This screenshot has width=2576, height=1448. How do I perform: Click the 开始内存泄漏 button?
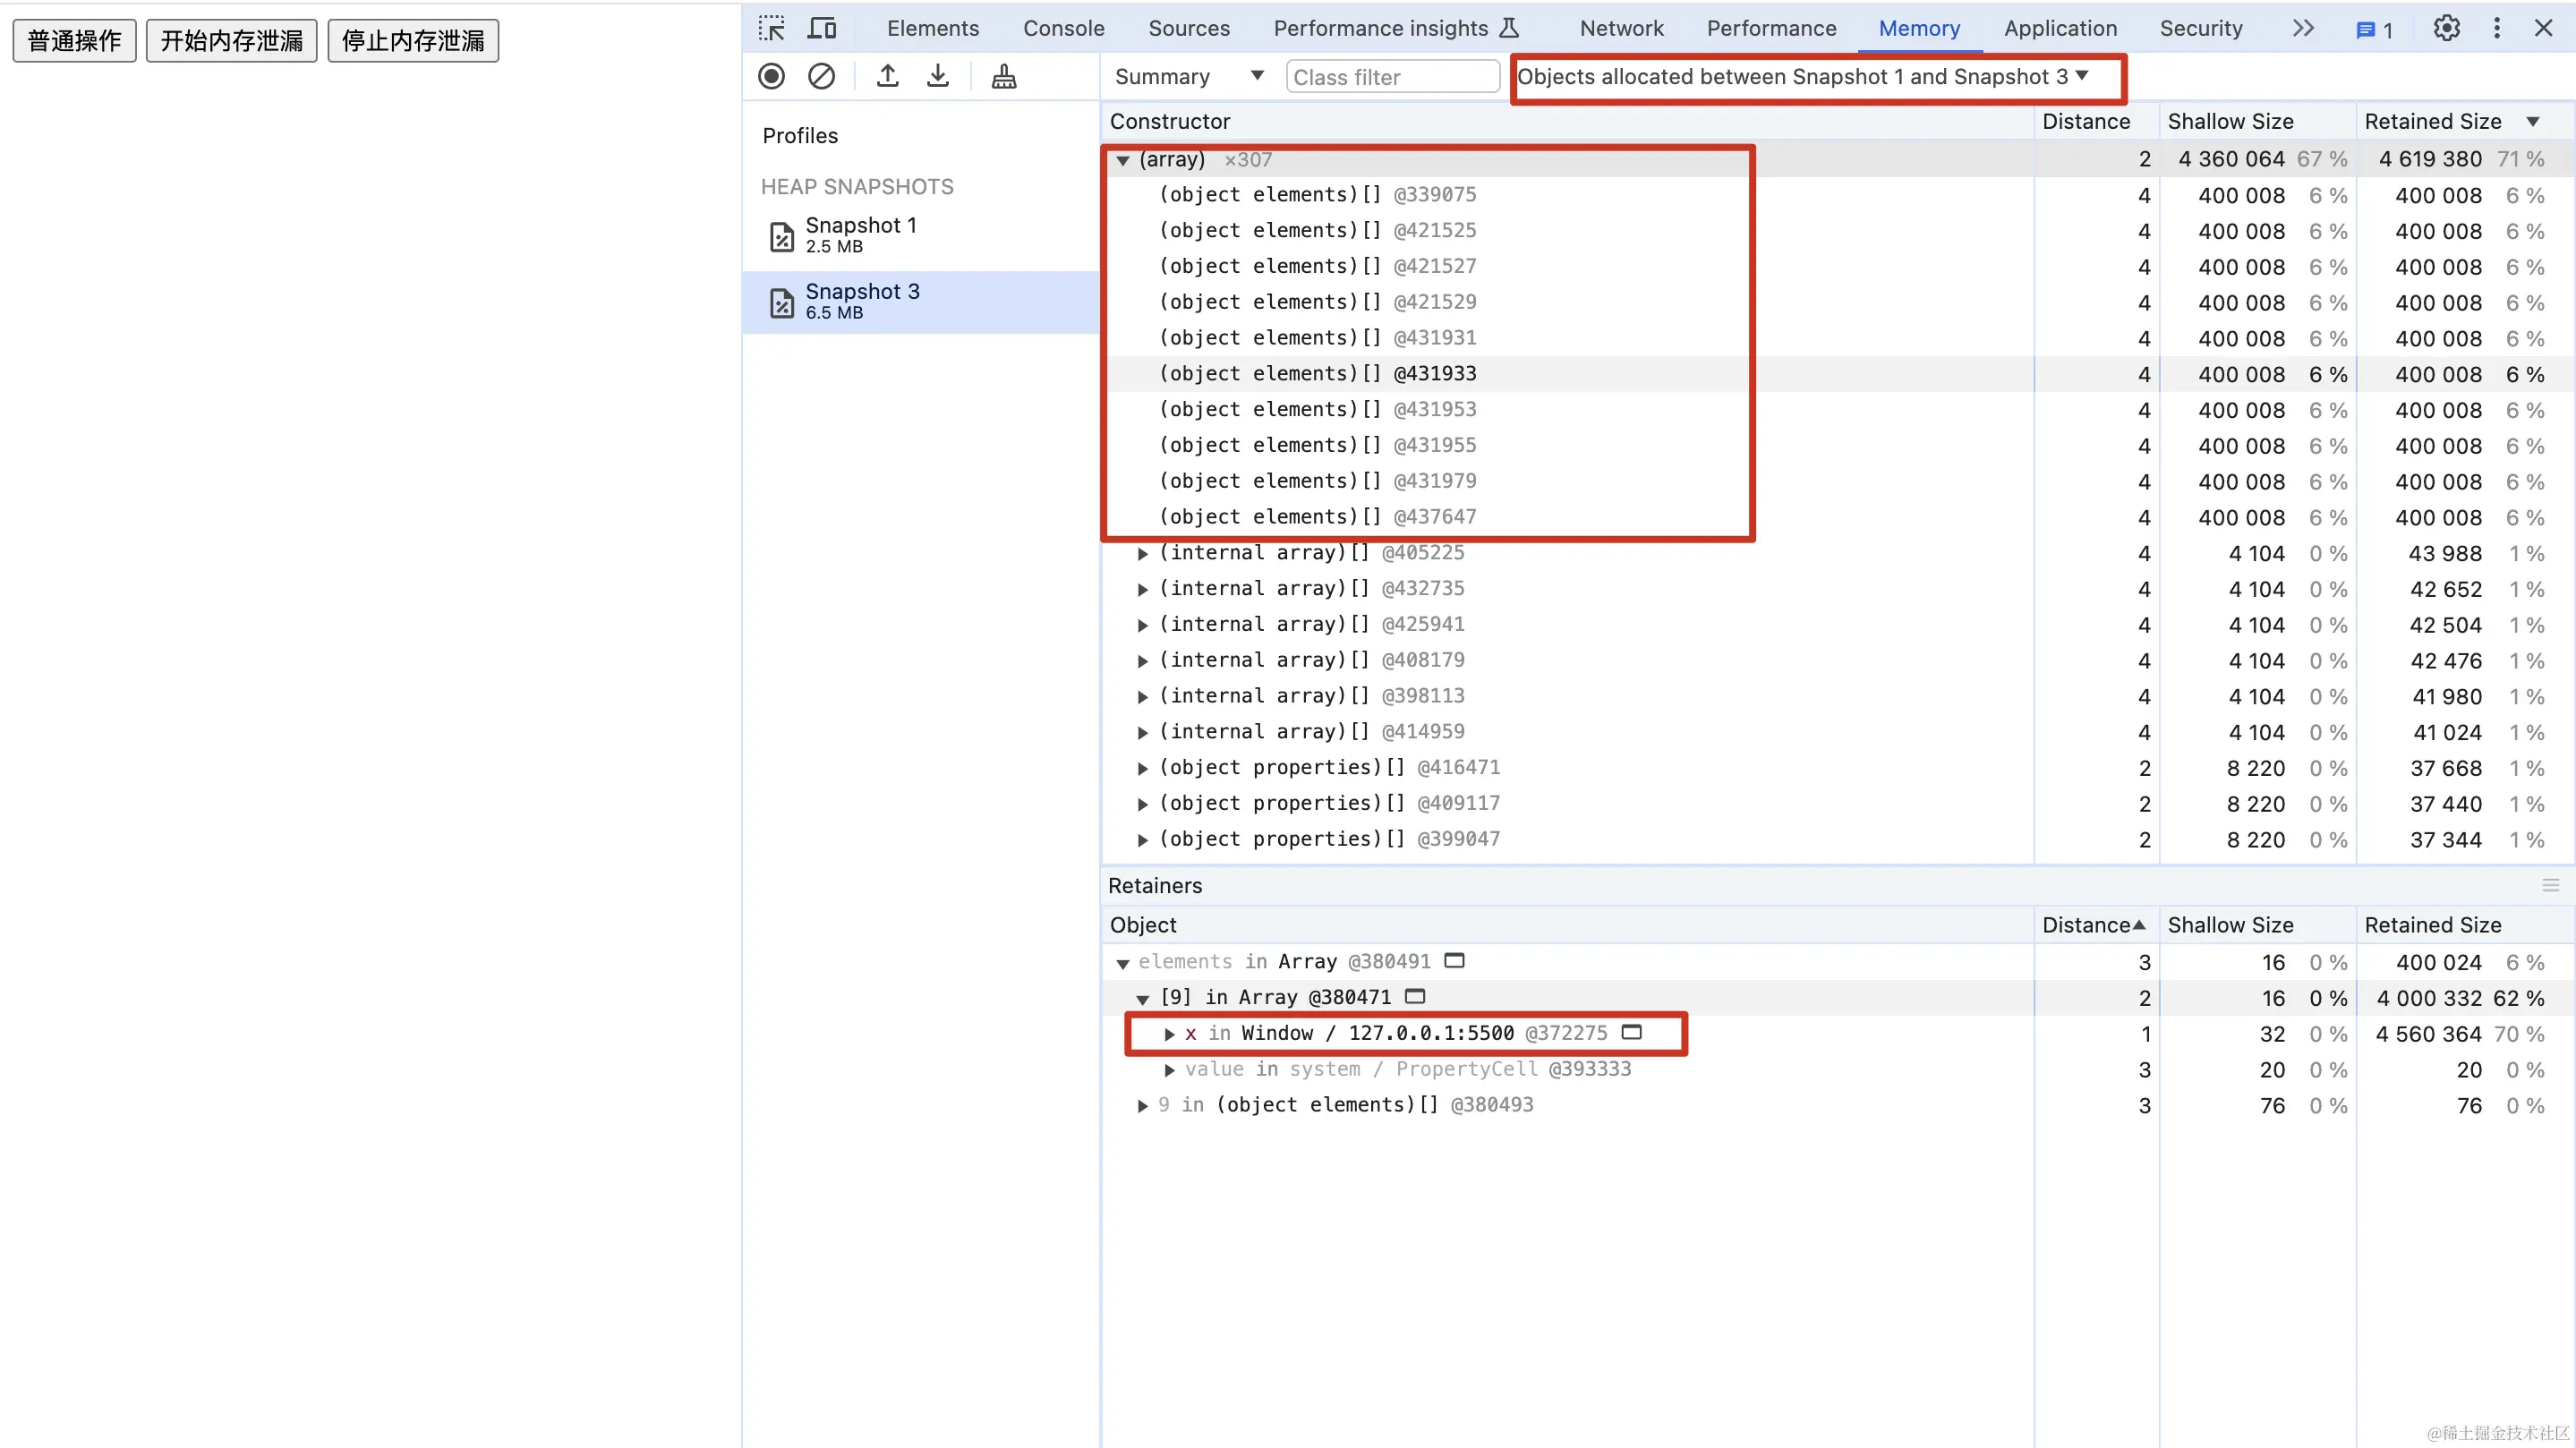tap(231, 41)
